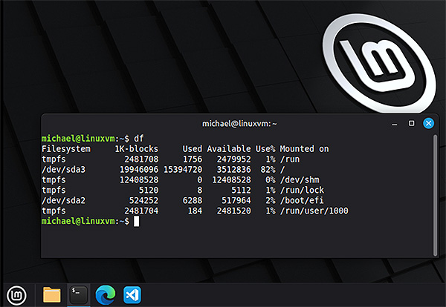446x307 pixels.
Task: Click the michael@linuxvm:~ title bar text
Action: point(239,124)
